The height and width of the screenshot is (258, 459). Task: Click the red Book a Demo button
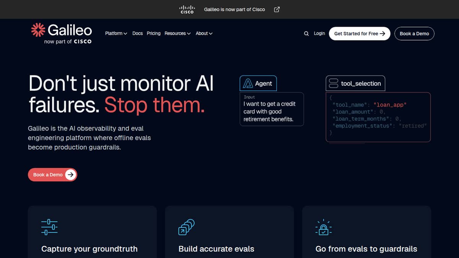pyautogui.click(x=52, y=175)
